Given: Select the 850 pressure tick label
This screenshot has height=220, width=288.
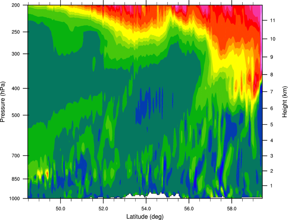Looking at the screenshot, I should [x=16, y=179].
